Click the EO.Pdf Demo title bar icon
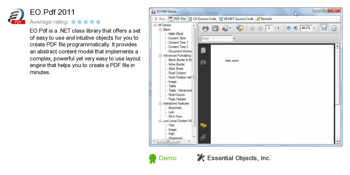The width and height of the screenshot is (350, 175). point(153,11)
